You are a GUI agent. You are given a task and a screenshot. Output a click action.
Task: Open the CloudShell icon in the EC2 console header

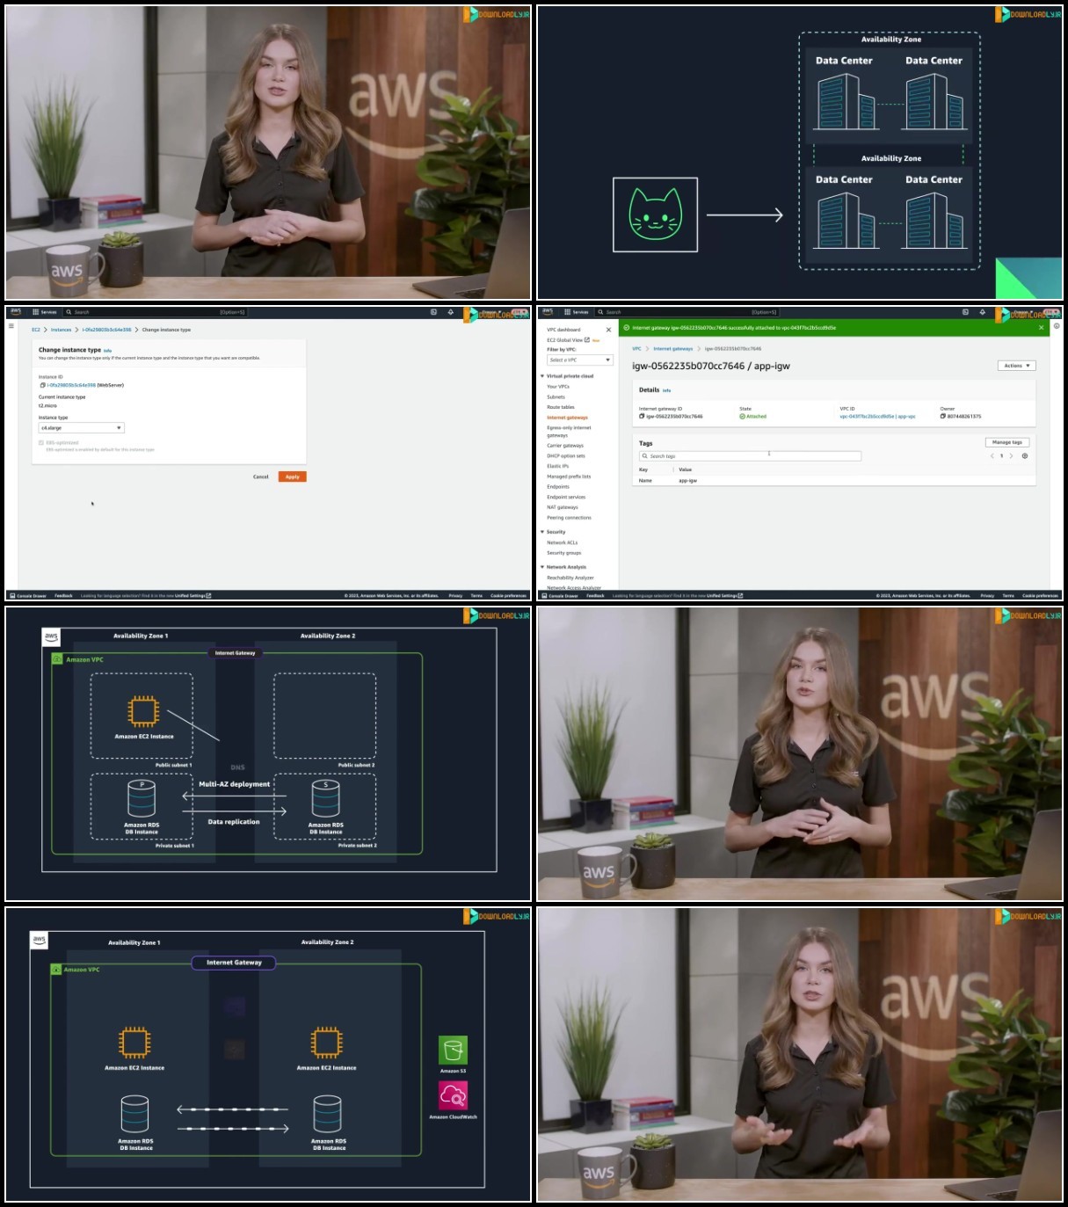point(433,312)
